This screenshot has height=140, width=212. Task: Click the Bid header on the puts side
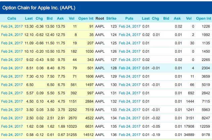point(166,18)
